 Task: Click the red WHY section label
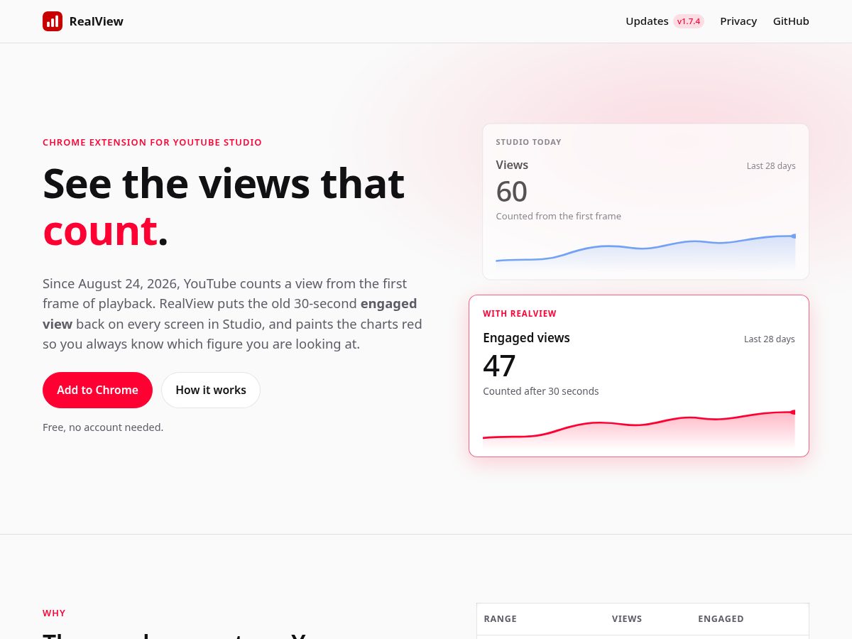(54, 613)
